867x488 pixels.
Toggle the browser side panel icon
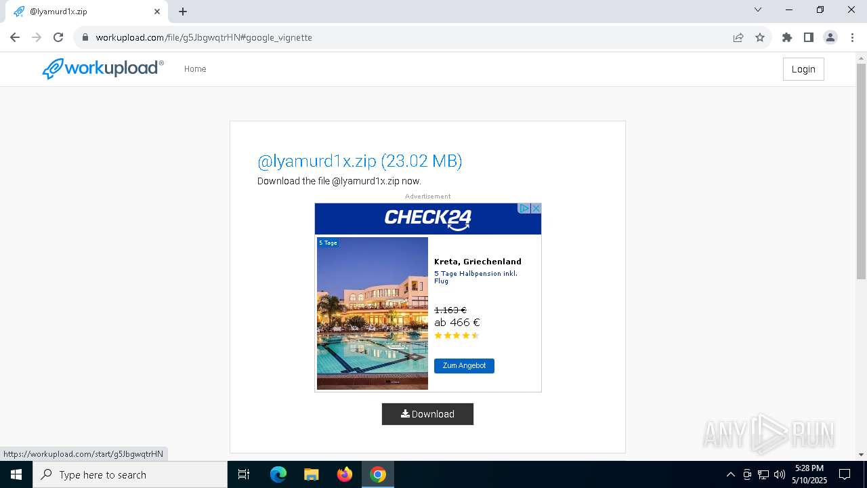(x=808, y=37)
